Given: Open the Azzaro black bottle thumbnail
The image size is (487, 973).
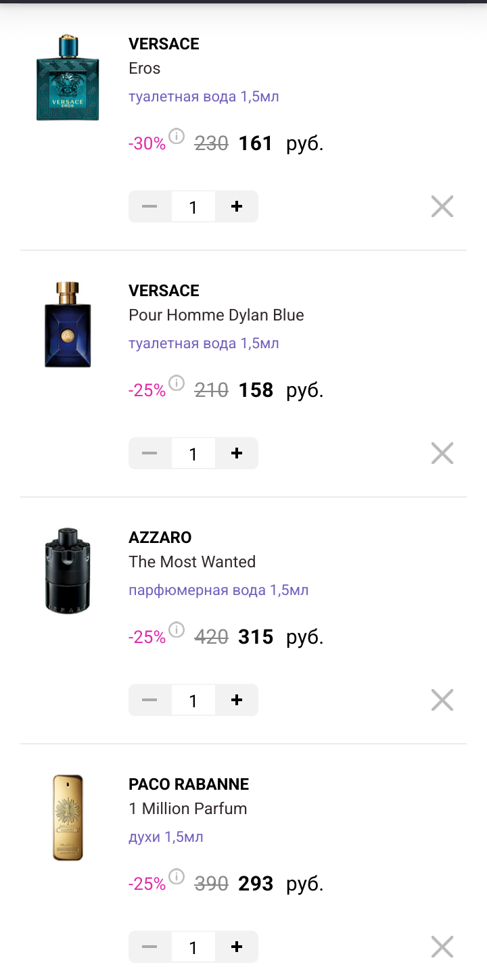Looking at the screenshot, I should (x=68, y=571).
